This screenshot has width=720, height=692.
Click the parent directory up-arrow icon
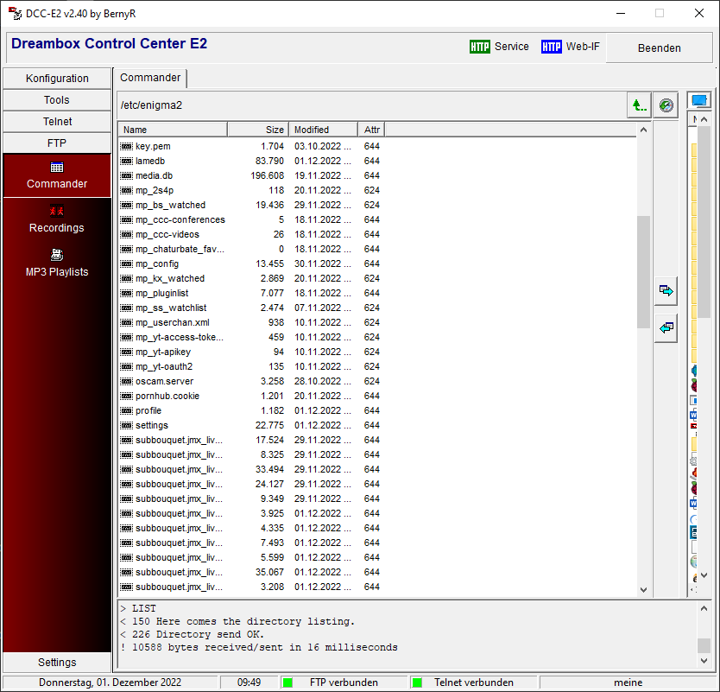[x=639, y=105]
